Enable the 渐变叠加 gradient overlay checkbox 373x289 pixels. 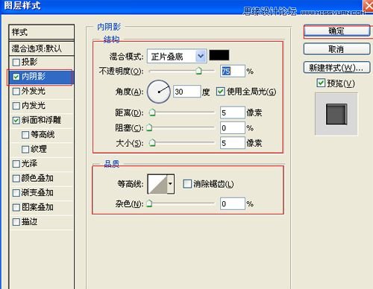[x=16, y=193]
